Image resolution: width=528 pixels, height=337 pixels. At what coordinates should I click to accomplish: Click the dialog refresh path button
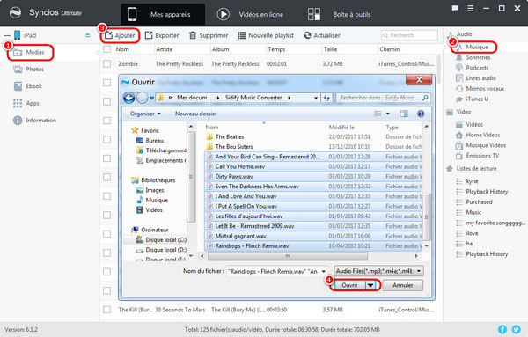326,98
